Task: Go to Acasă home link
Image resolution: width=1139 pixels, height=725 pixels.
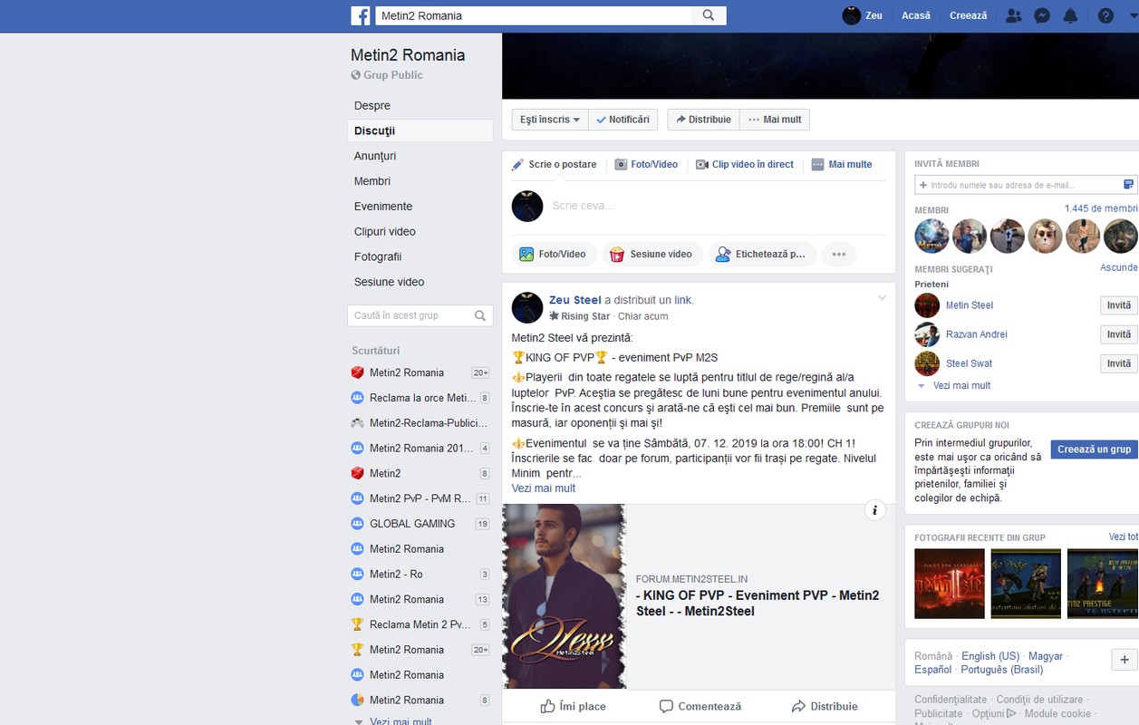Action: (916, 15)
